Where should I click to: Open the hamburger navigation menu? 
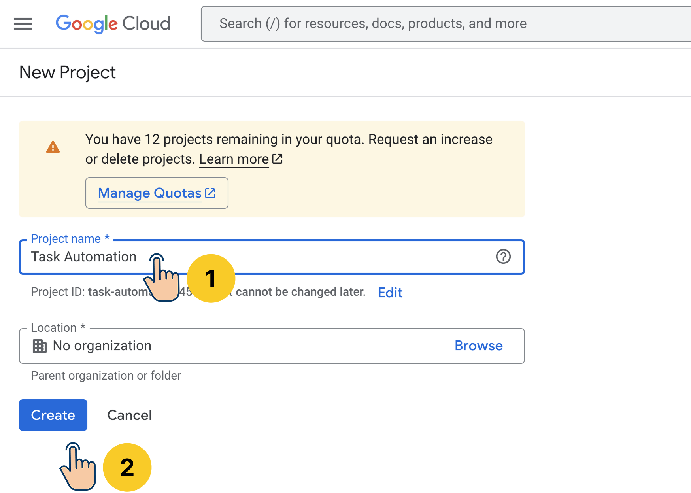pos(23,24)
